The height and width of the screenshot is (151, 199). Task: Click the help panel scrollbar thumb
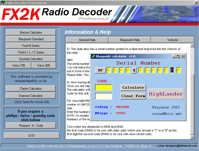[192, 104]
